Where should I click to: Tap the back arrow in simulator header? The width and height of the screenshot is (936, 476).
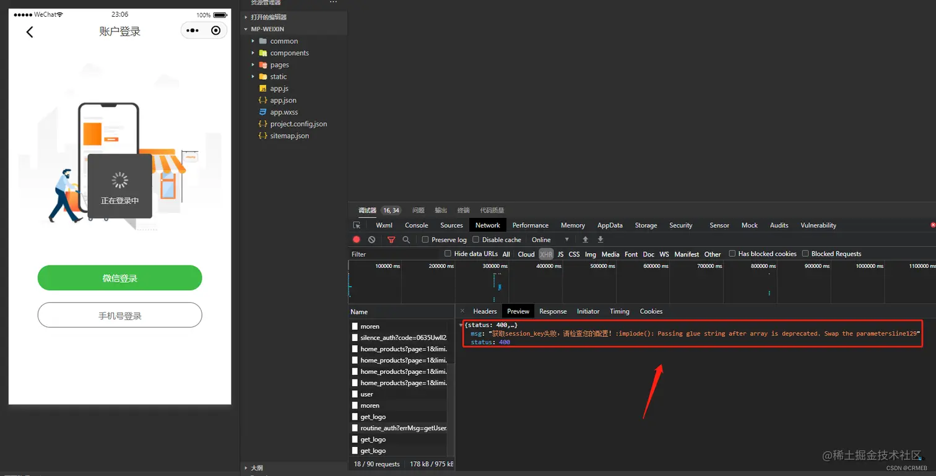click(29, 32)
